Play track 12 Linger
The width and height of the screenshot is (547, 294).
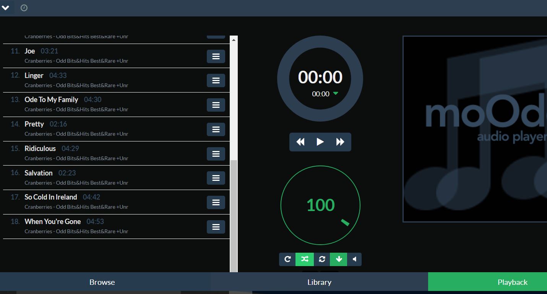coord(117,80)
